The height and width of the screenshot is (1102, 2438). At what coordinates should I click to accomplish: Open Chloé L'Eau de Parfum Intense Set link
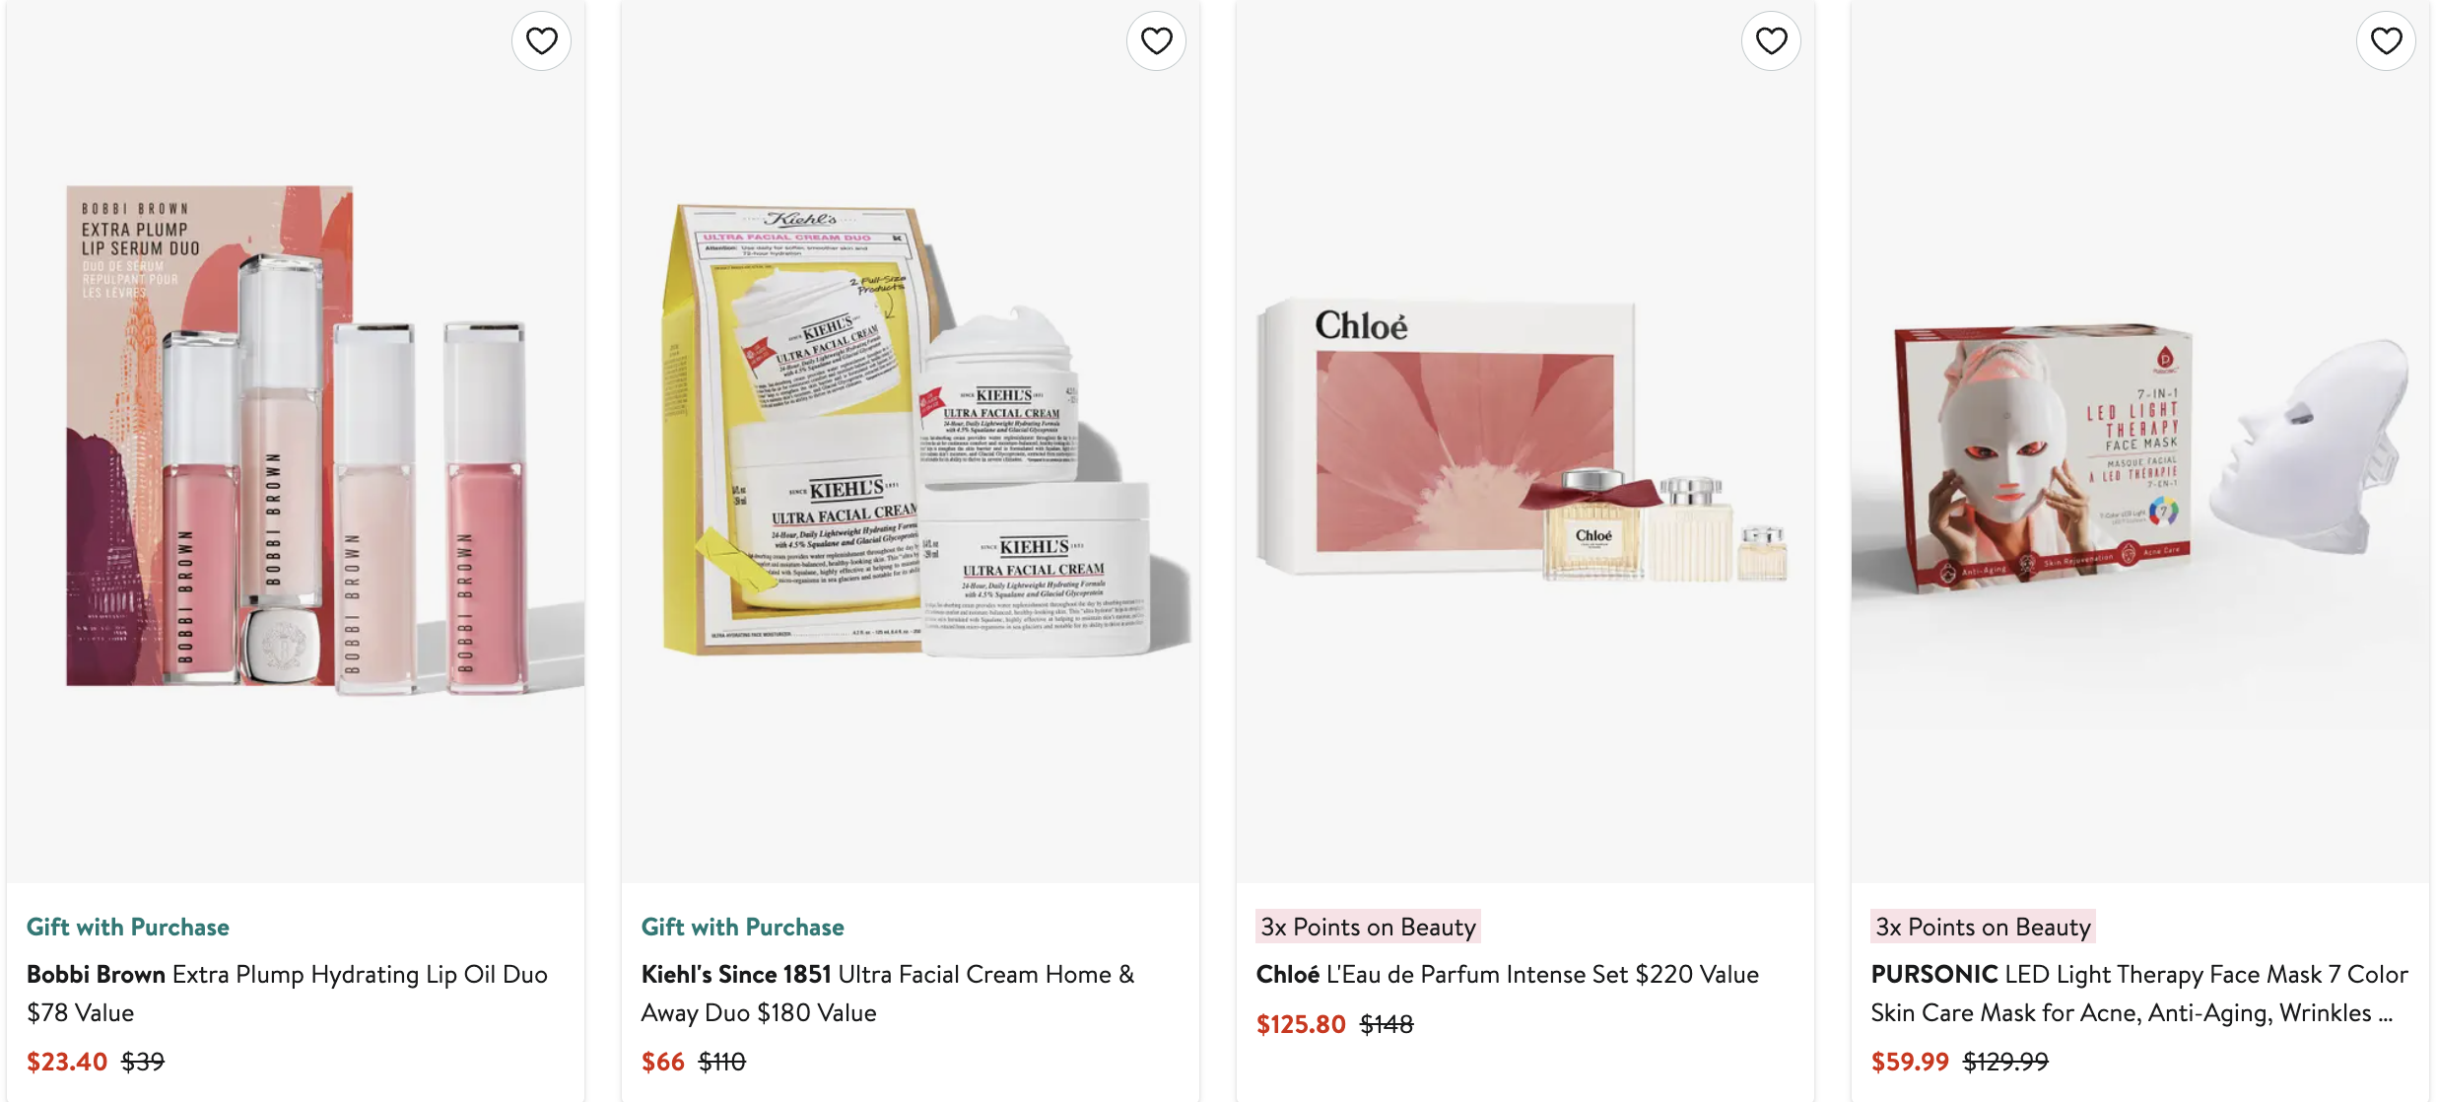(1507, 975)
